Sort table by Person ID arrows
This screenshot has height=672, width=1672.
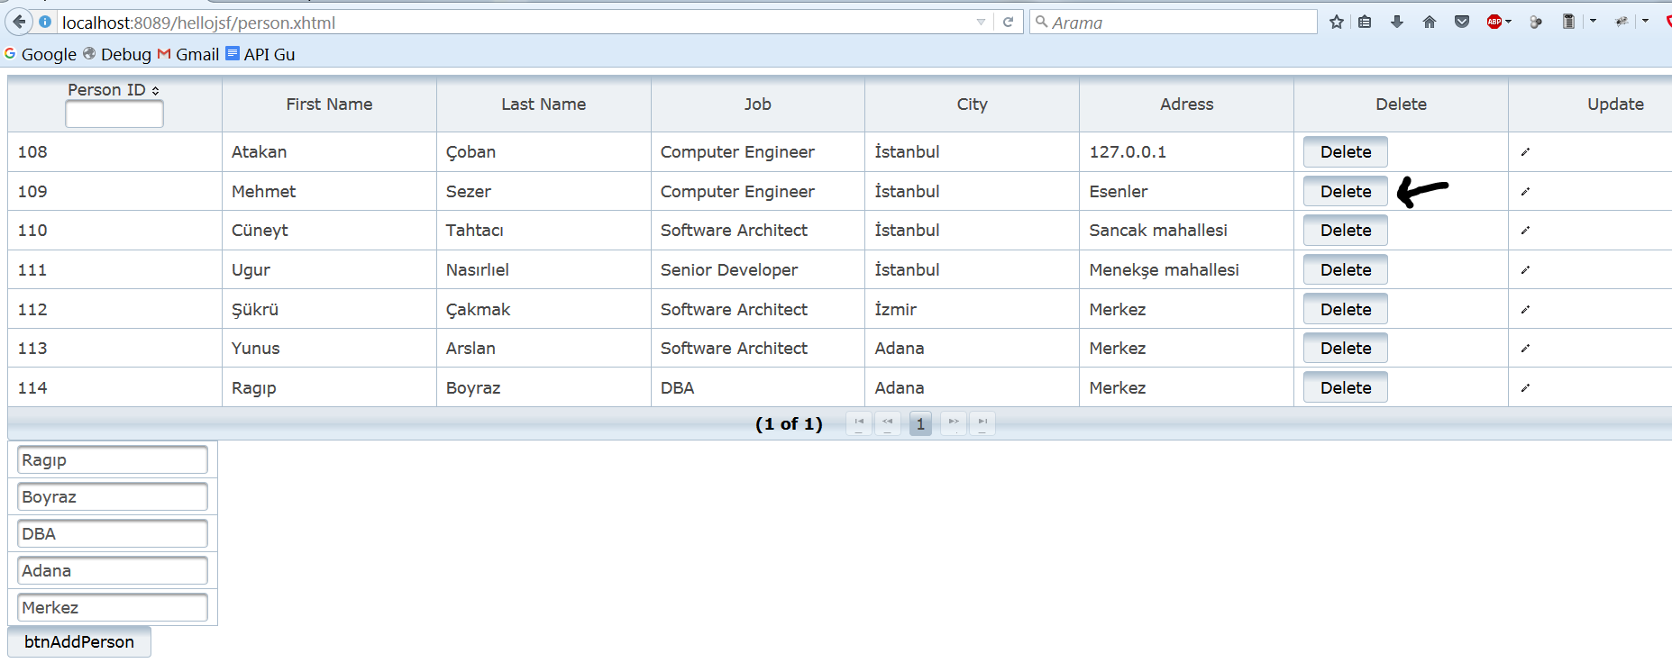pos(155,91)
